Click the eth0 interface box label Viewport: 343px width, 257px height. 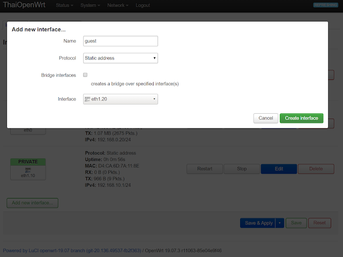[28, 130]
